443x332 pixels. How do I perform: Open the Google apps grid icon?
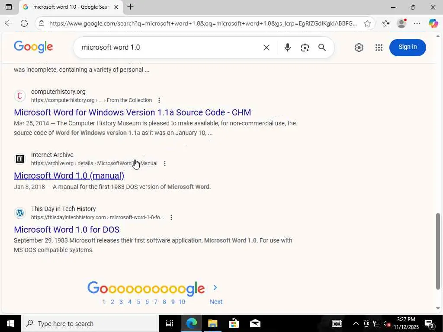pyautogui.click(x=379, y=48)
